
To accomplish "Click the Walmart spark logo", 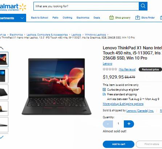I will [x=23, y=7].
